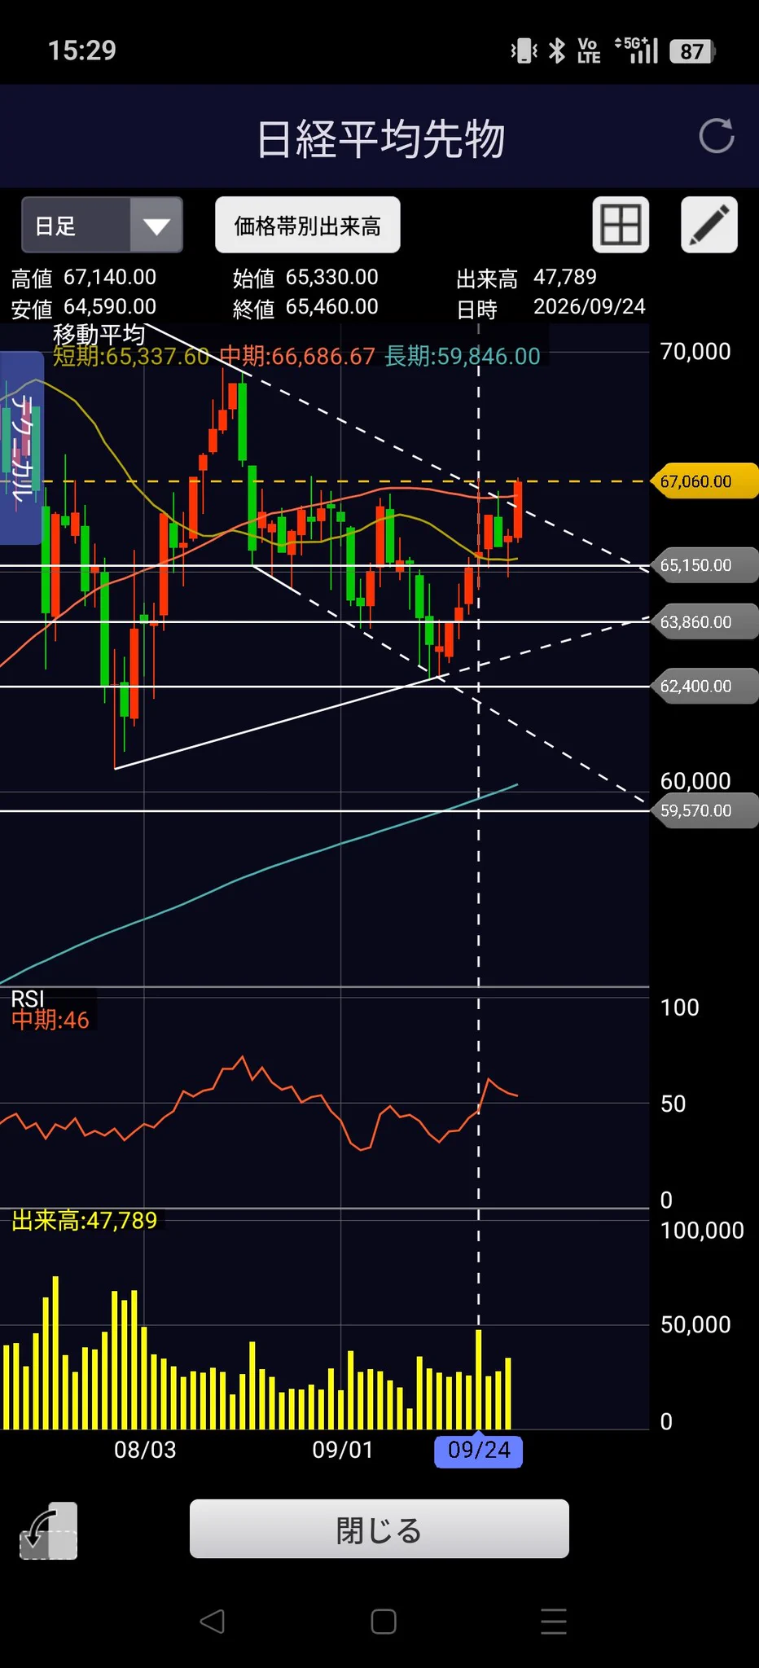The width and height of the screenshot is (759, 1668).
Task: Tap the 08/03 date axis label
Action: pos(145,1450)
